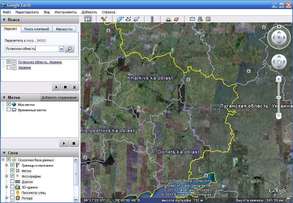
Task: Select the Add Polygon tool
Action: tap(120, 19)
